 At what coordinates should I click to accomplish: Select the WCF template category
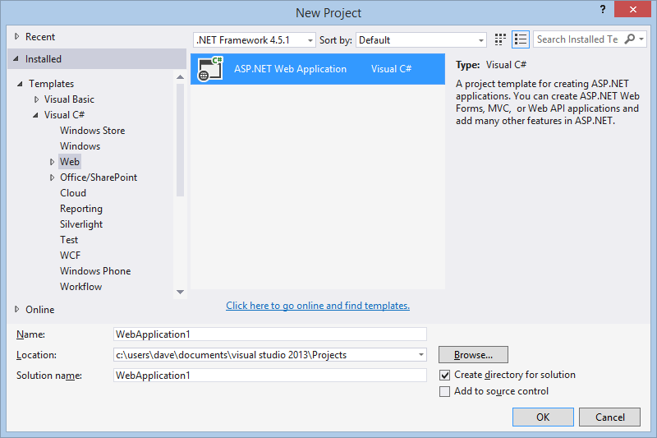click(x=70, y=256)
